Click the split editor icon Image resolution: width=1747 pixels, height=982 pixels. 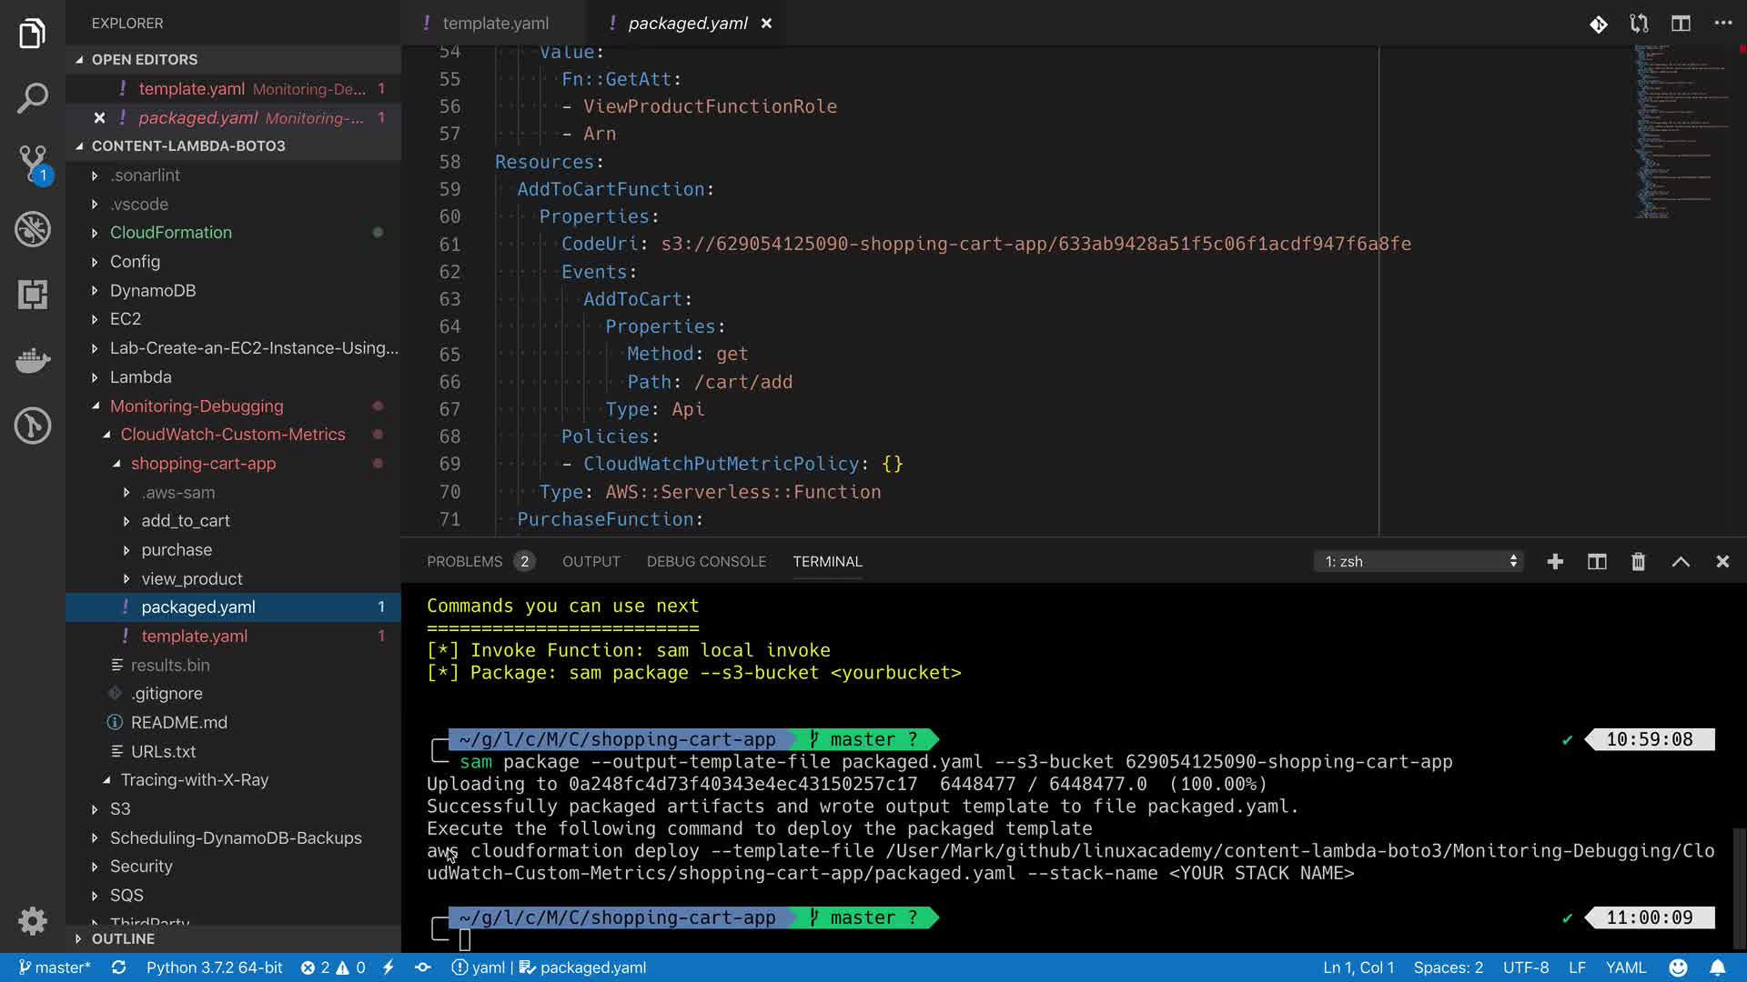1681,24
